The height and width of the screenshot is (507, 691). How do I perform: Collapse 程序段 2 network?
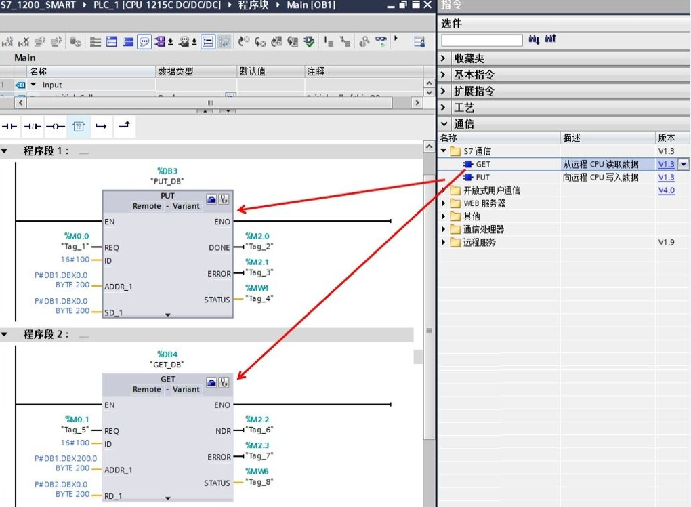pos(5,334)
